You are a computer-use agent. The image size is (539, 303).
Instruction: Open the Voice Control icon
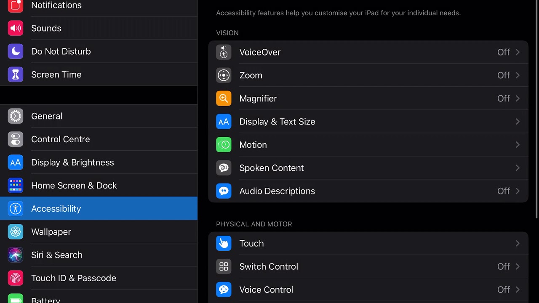point(224,290)
